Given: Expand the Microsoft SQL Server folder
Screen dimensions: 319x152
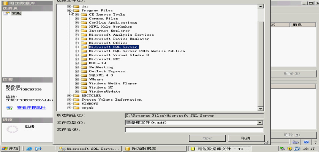Looking at the screenshot, I should (x=77, y=47).
